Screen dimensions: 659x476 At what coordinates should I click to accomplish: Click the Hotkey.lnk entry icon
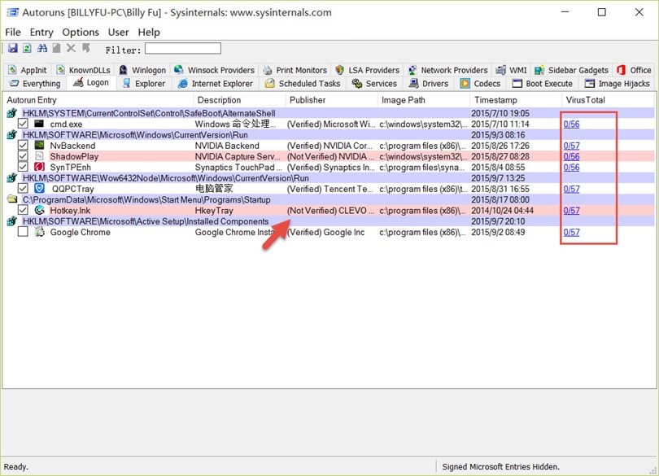coord(39,210)
